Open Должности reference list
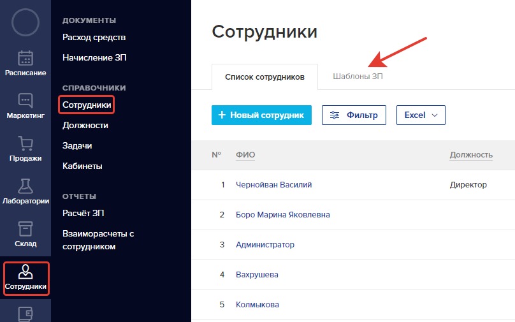 (x=85, y=126)
